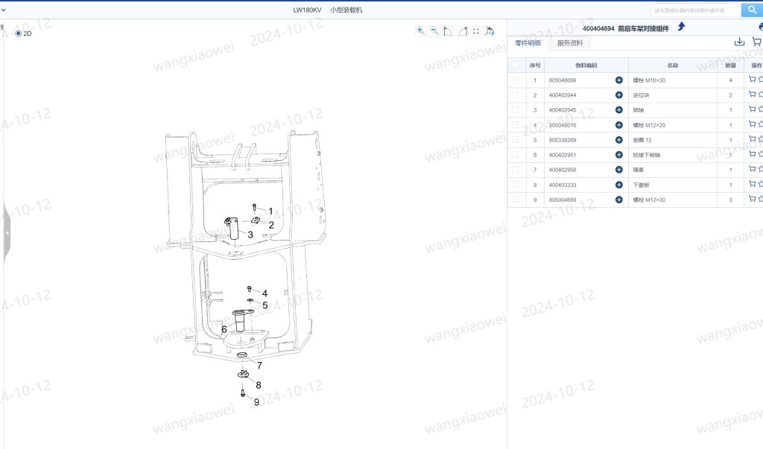
Task: Expand the left side panel handle
Action: (x=7, y=232)
